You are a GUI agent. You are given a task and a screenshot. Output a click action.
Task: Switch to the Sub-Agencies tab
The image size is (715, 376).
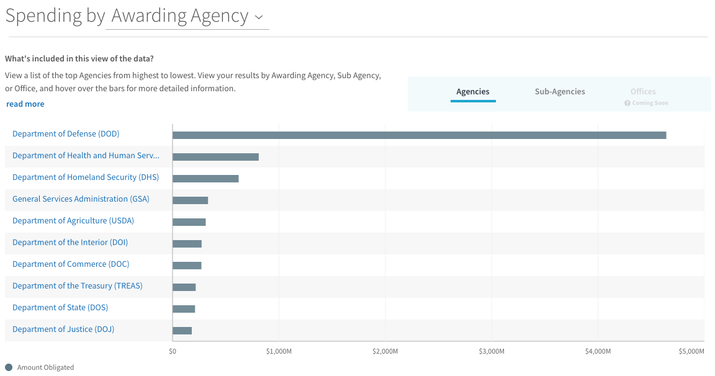tap(559, 92)
